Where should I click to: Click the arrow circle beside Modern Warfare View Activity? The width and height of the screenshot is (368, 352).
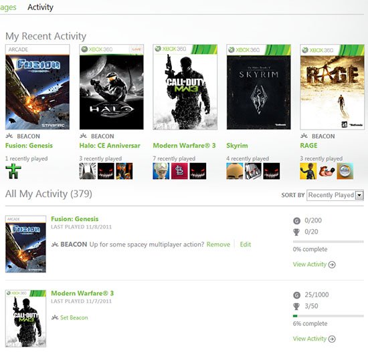(x=332, y=339)
